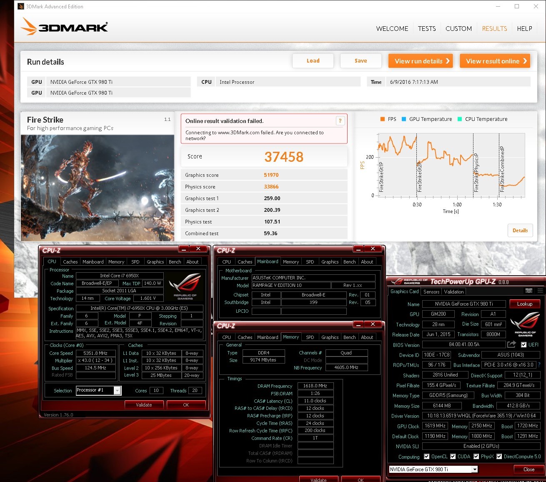
Task: Click the FPS line chart area
Action: pyautogui.click(x=451, y=165)
